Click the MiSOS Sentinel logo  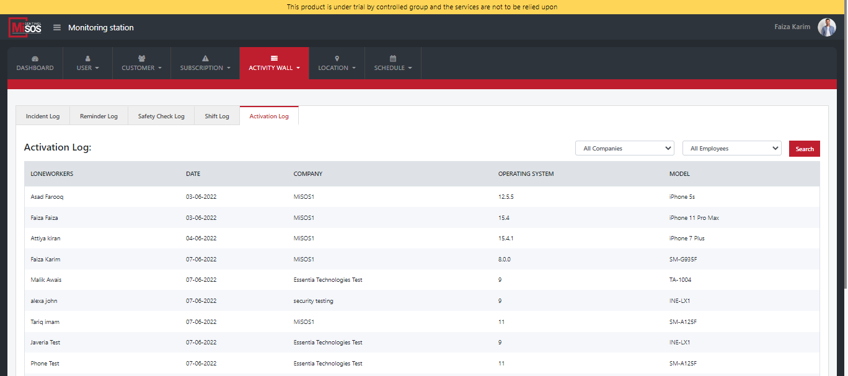(x=25, y=27)
